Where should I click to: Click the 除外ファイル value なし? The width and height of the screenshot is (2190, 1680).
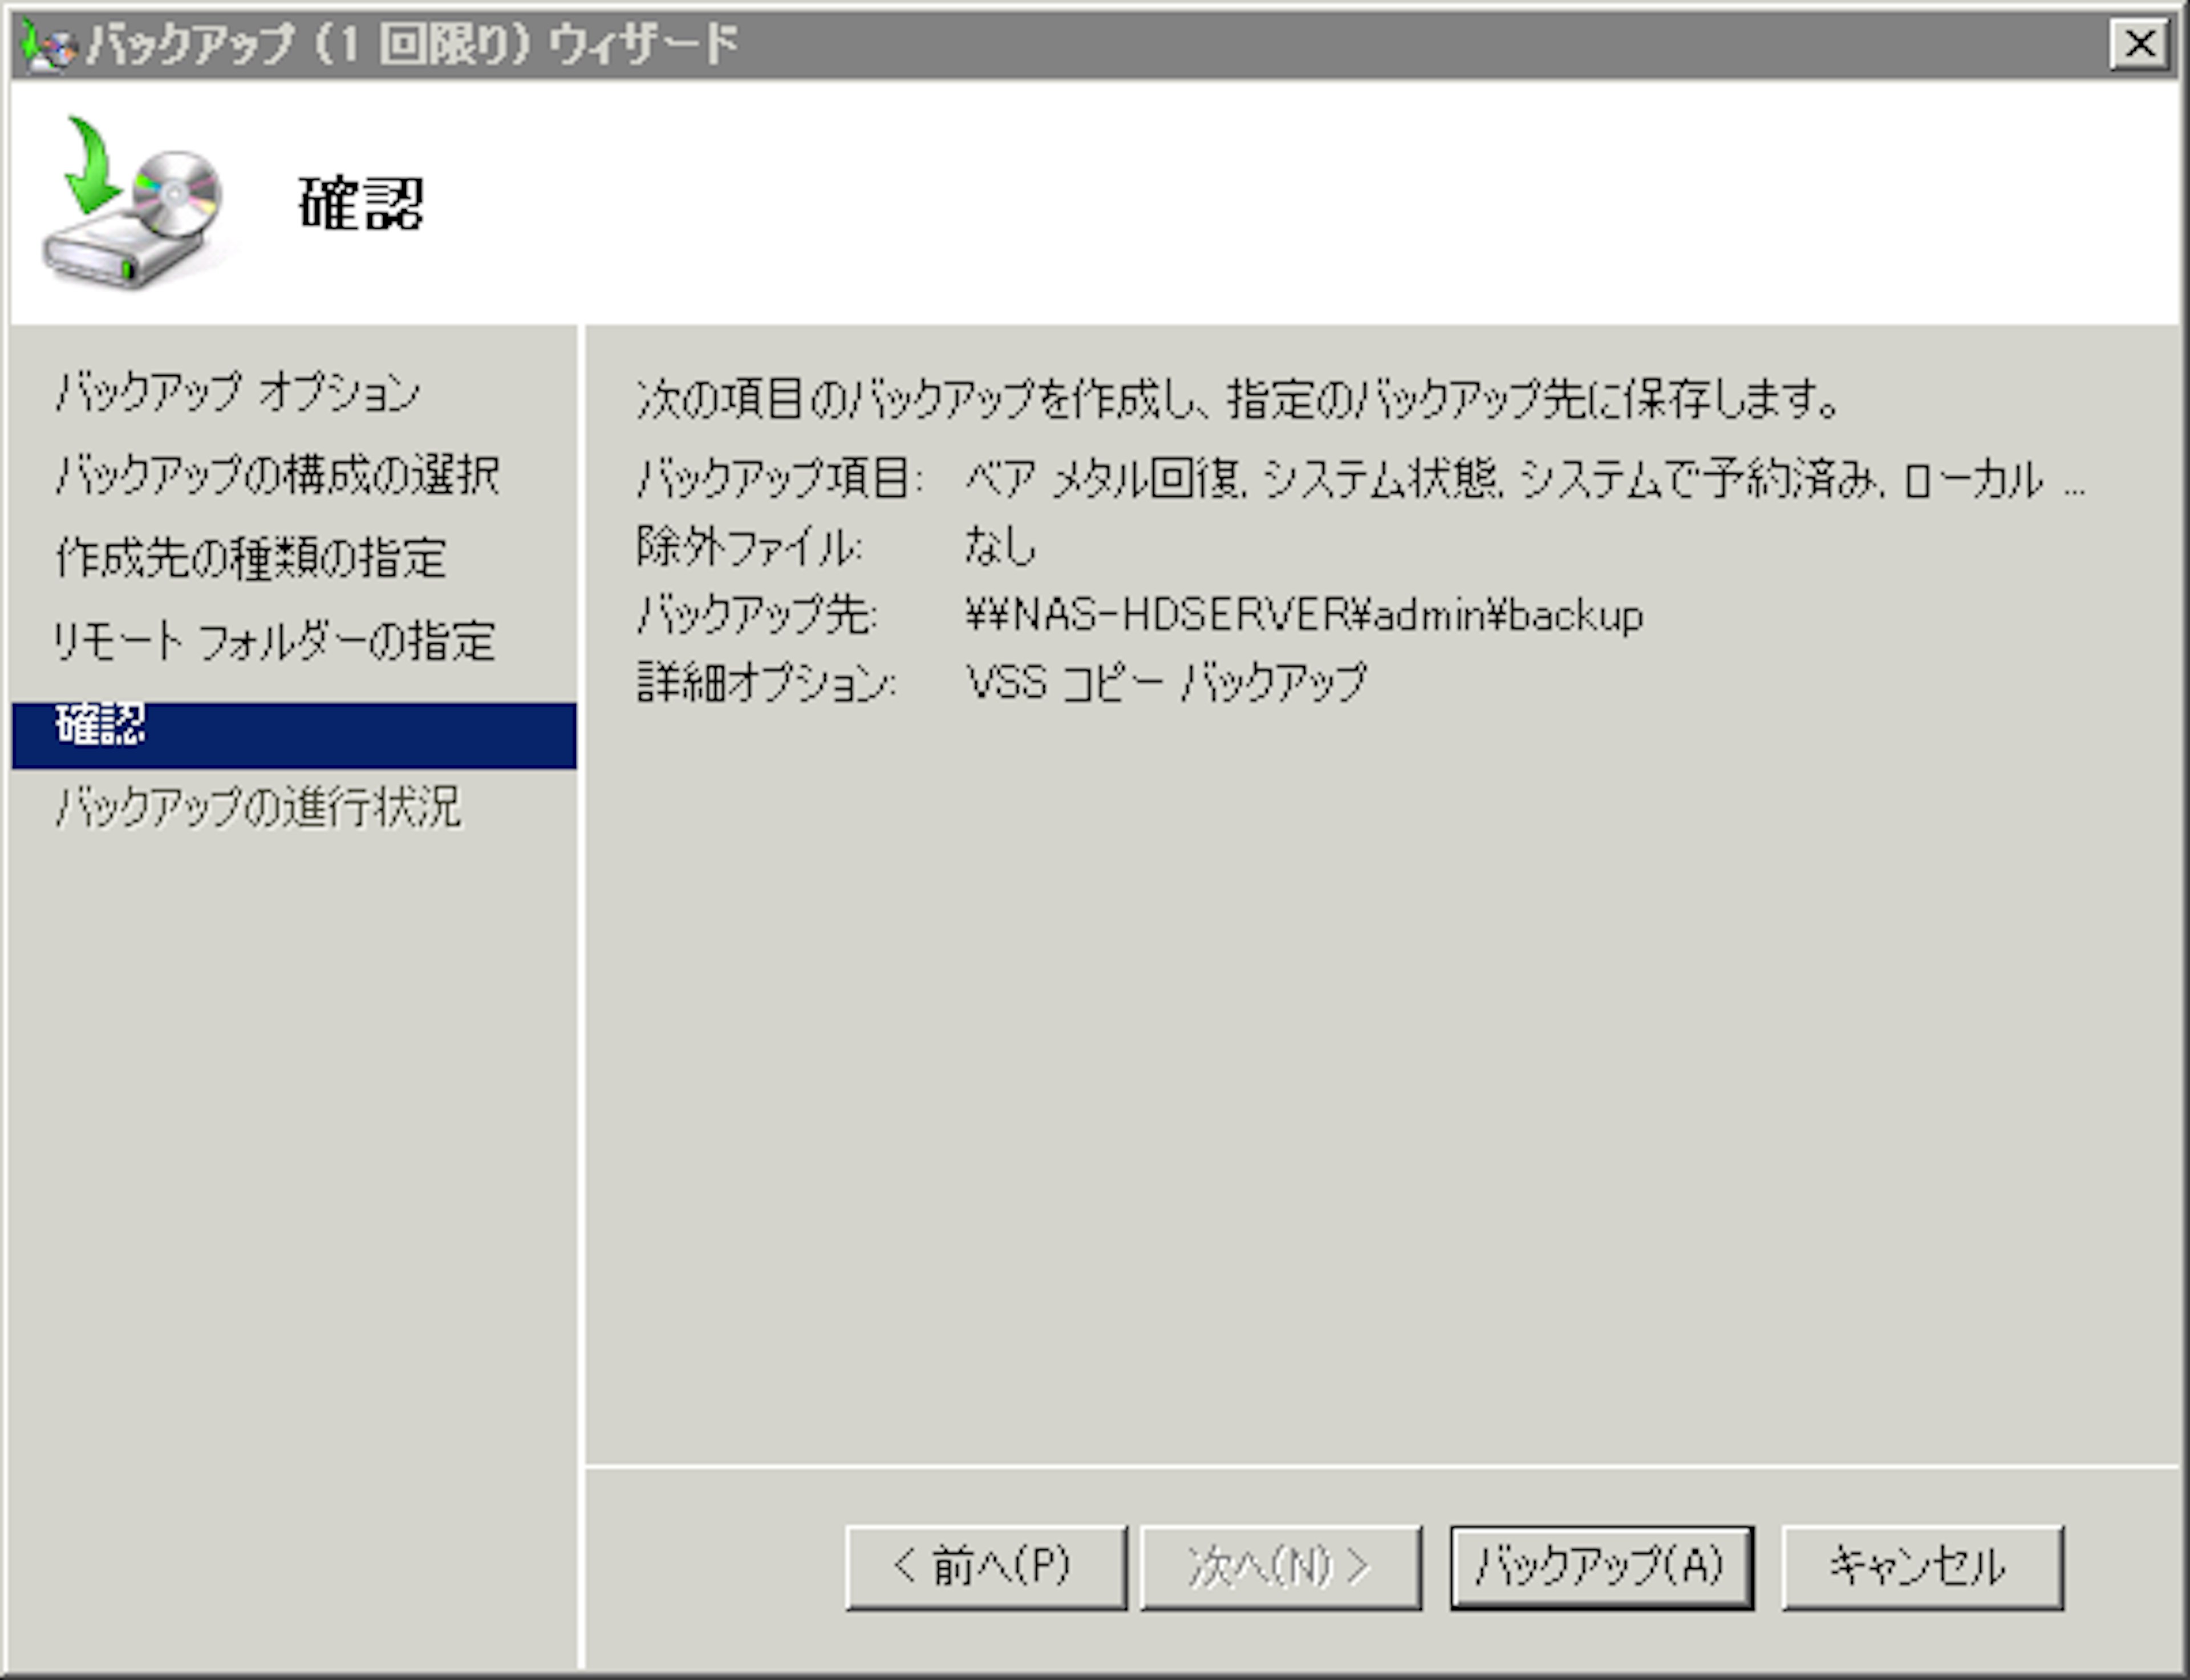click(x=1000, y=547)
